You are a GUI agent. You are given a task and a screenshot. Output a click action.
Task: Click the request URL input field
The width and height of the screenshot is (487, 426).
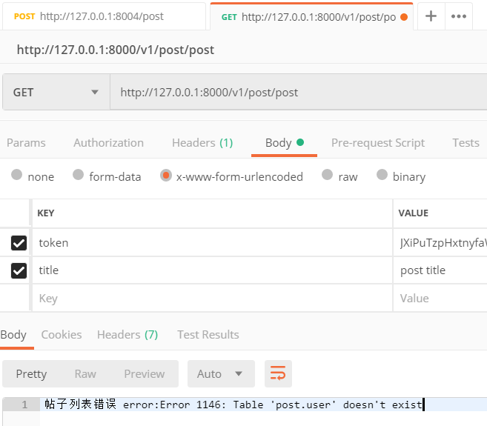point(296,93)
